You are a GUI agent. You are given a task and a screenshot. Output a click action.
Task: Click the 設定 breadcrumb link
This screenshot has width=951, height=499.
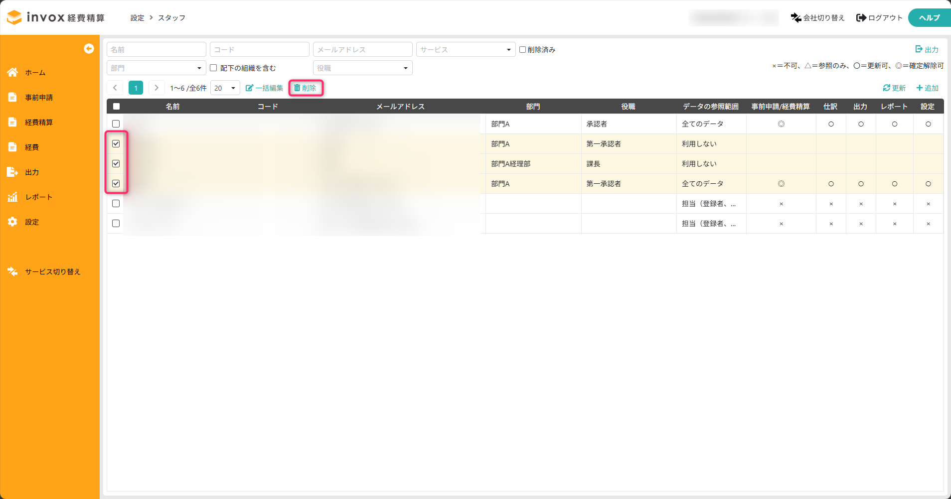pyautogui.click(x=137, y=18)
